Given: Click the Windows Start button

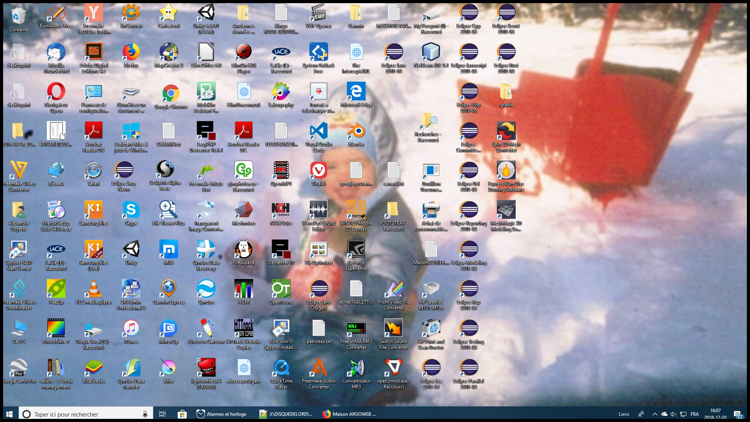Looking at the screenshot, I should coord(9,414).
